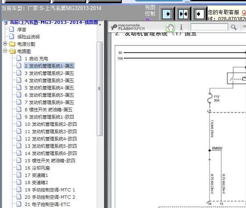
Task: Open 5 发动机管理系统4-国五 diagram
Action: tap(49, 88)
